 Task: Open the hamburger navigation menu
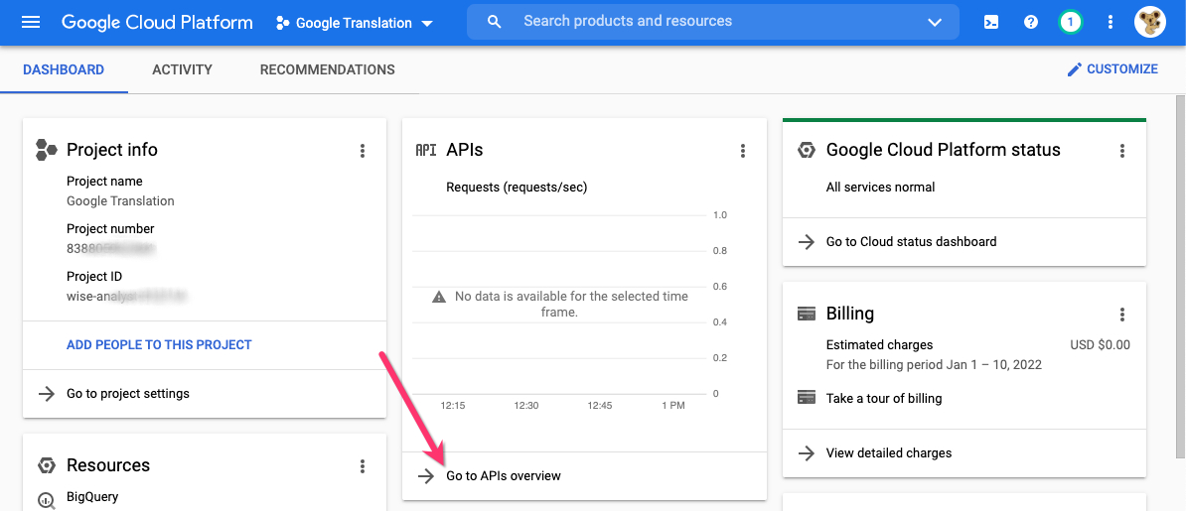(x=31, y=22)
